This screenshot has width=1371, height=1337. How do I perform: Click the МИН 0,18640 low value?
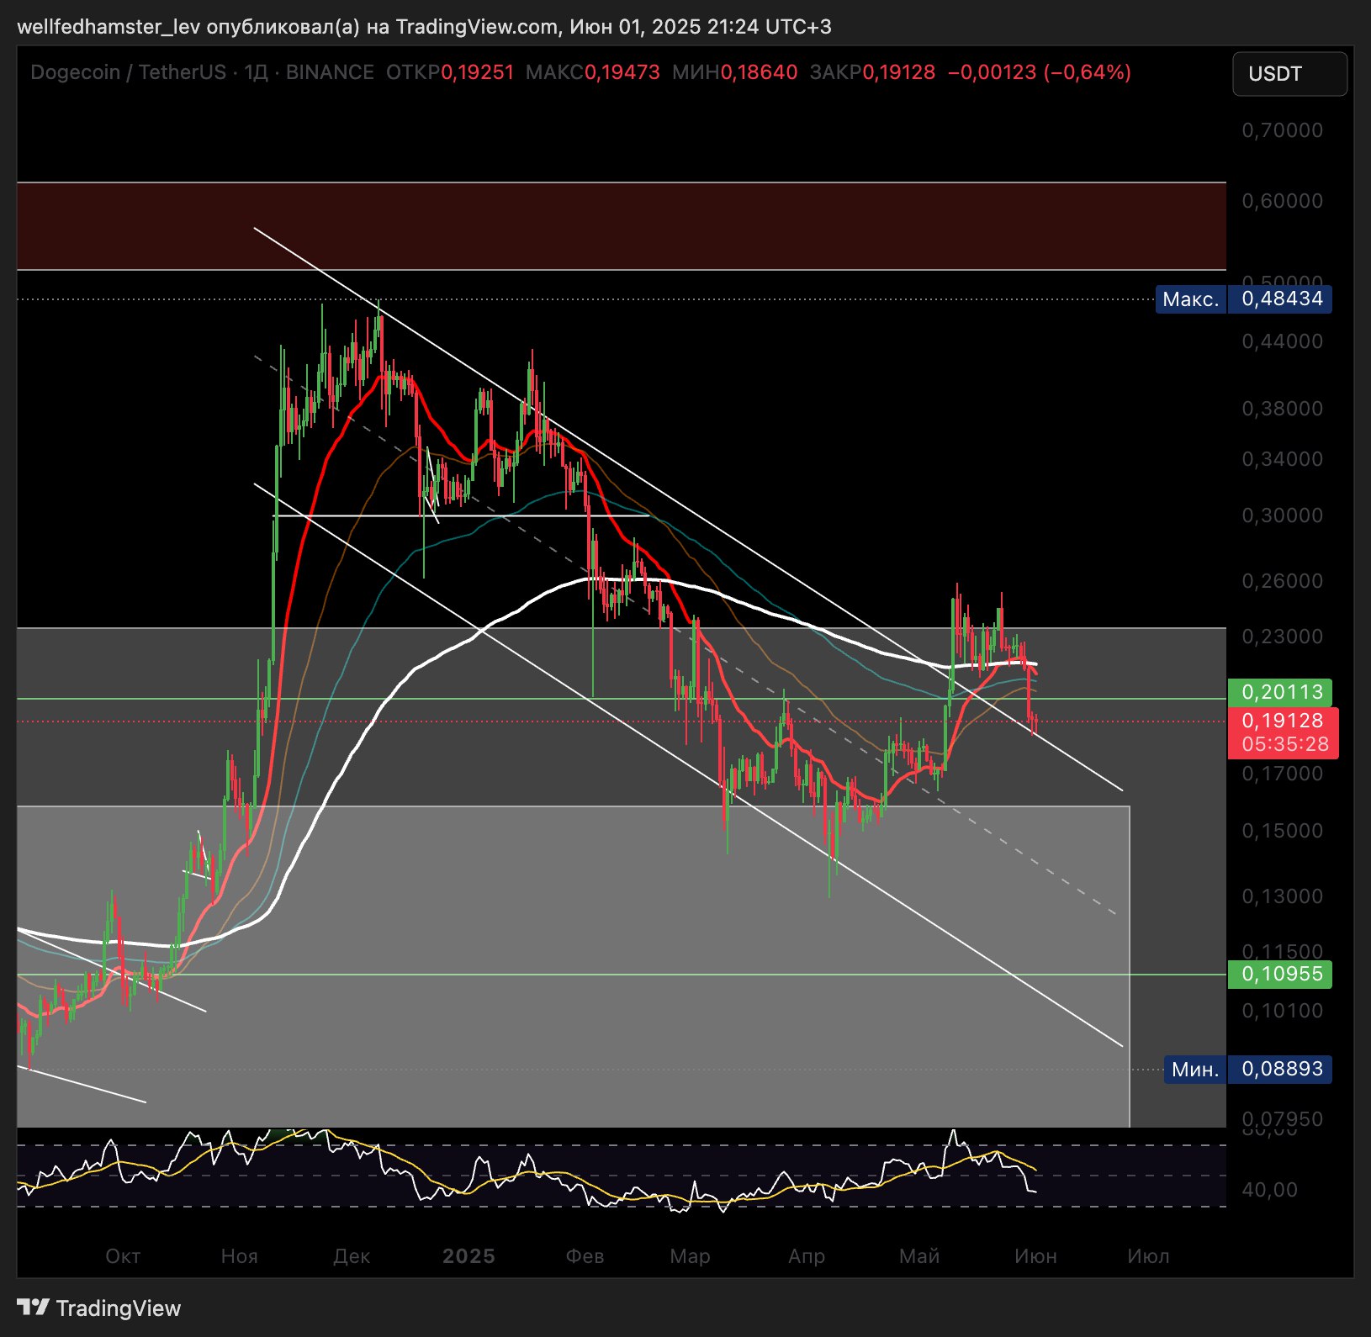pyautogui.click(x=734, y=72)
